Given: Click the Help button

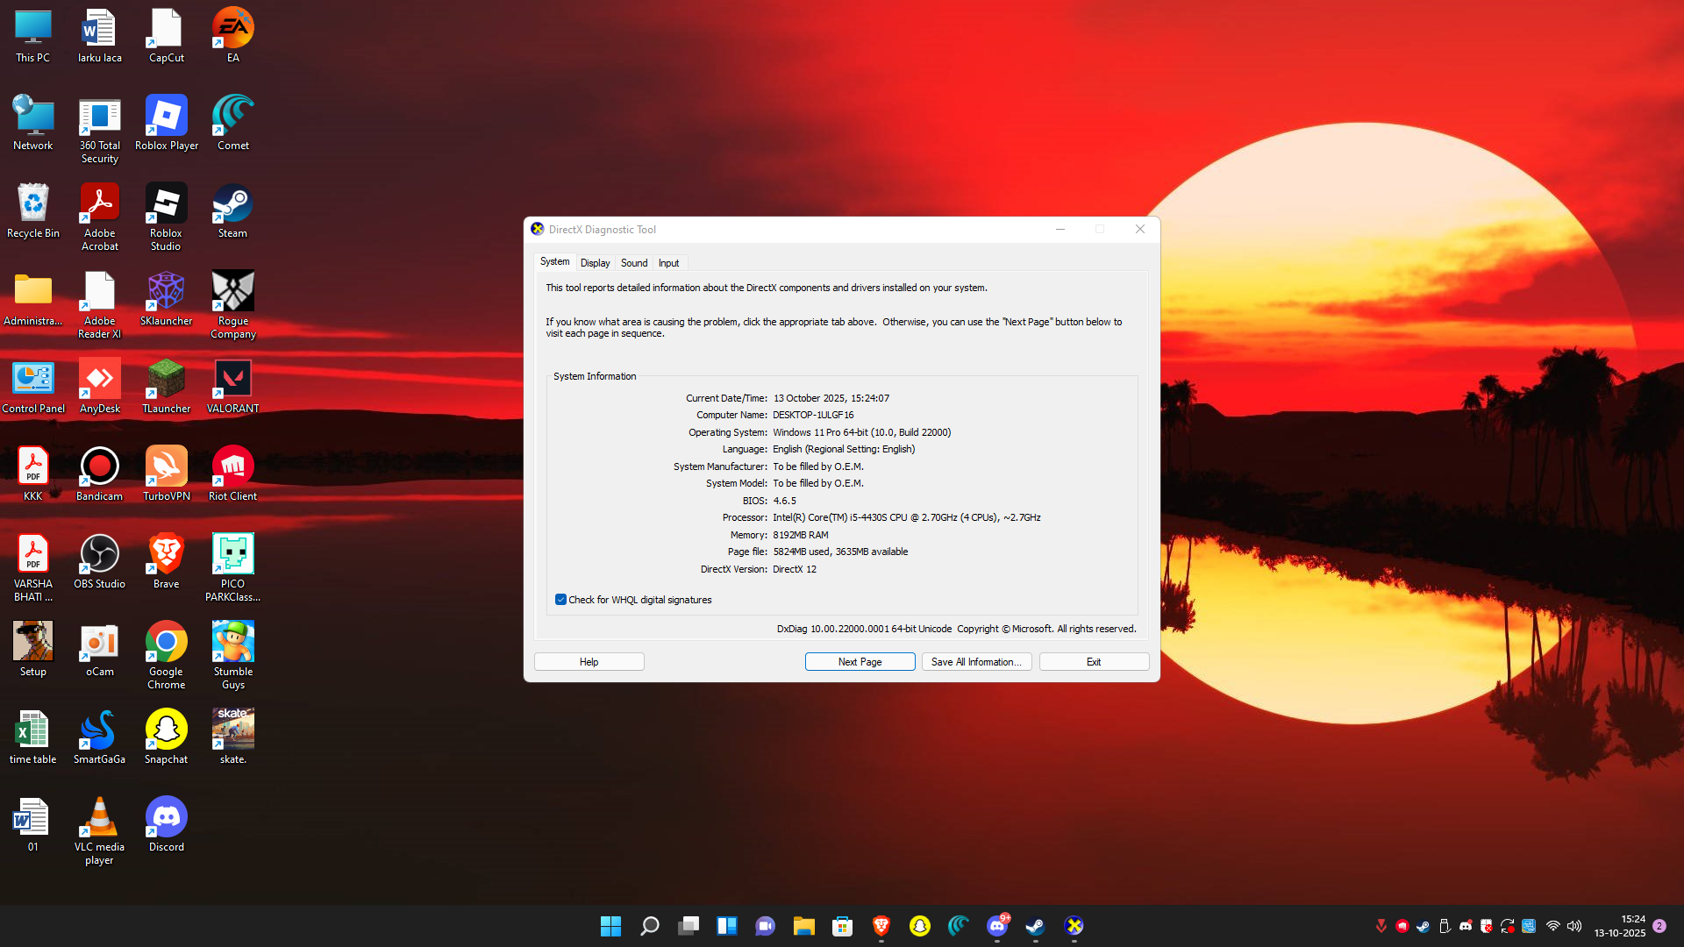Looking at the screenshot, I should (589, 662).
